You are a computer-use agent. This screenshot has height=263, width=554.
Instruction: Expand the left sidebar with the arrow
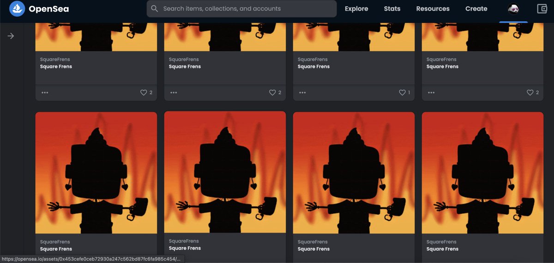point(11,36)
